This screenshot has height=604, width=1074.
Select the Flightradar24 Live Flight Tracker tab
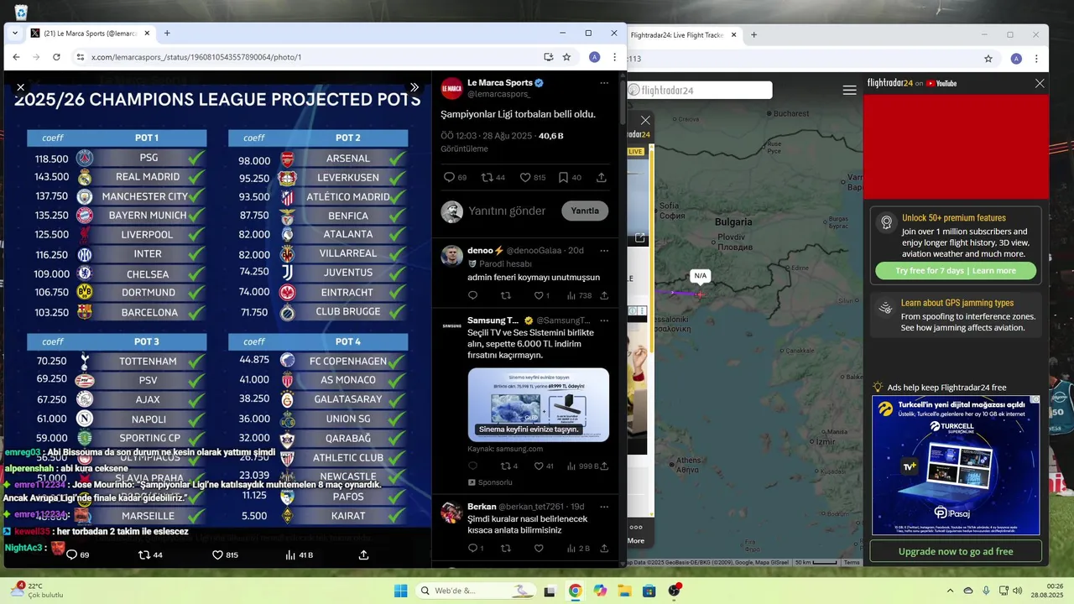coord(677,35)
